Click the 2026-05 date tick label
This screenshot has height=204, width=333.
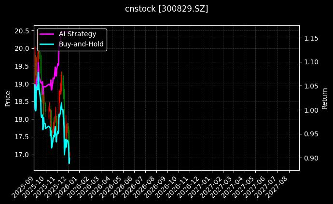pyautogui.click(x=111, y=187)
